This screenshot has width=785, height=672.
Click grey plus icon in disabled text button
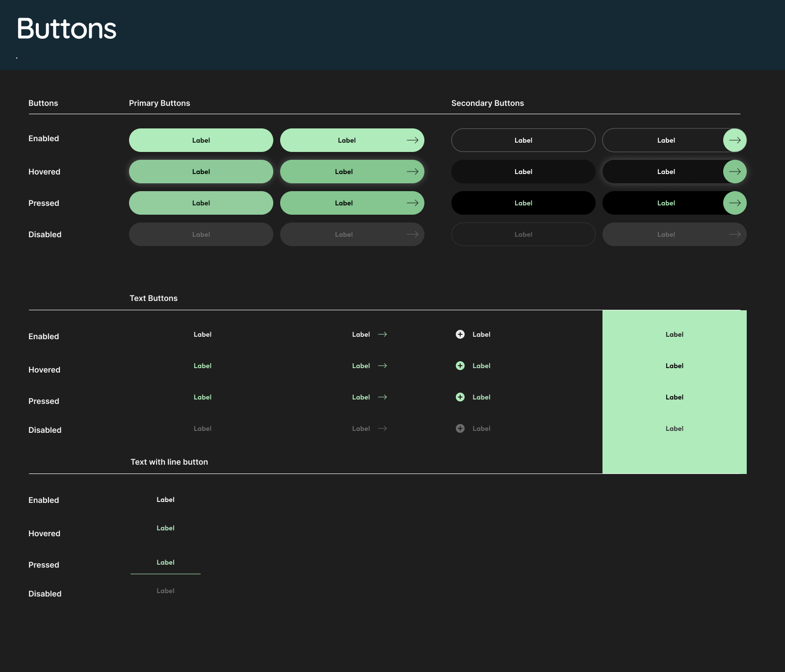click(460, 428)
